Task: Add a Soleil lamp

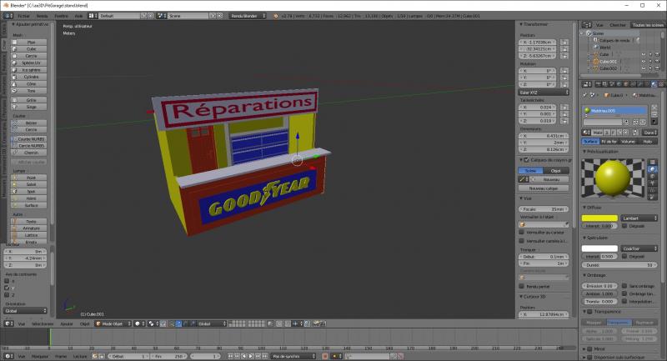Action: click(x=31, y=184)
